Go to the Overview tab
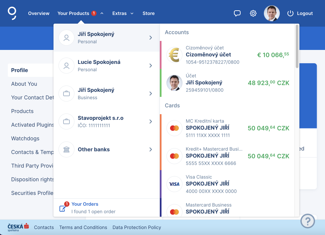The image size is (325, 235). 39,13
